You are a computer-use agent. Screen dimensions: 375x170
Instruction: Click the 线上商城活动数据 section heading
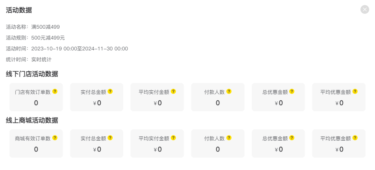pyautogui.click(x=32, y=120)
